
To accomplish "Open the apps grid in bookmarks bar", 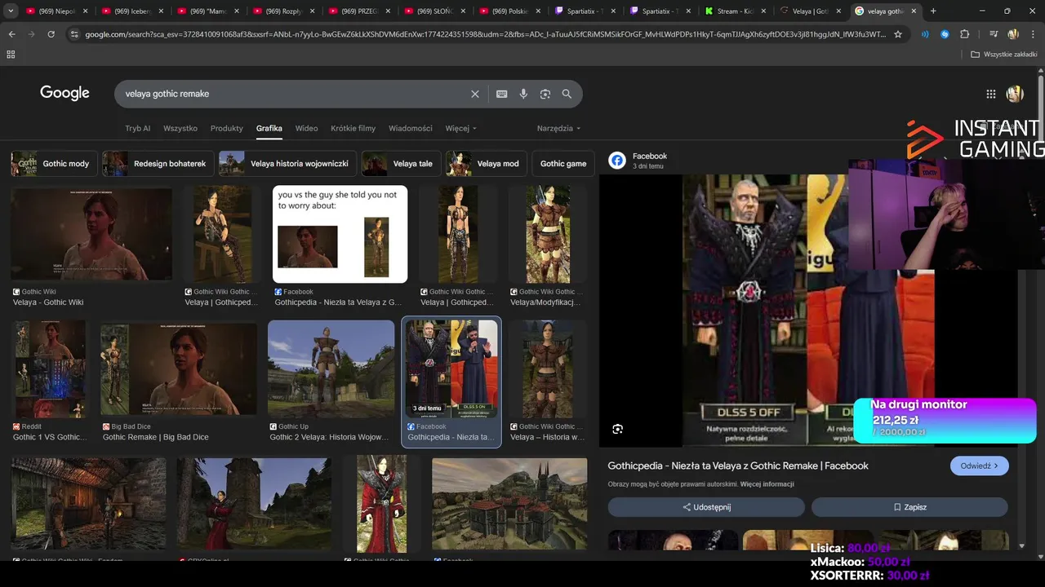I will point(11,54).
